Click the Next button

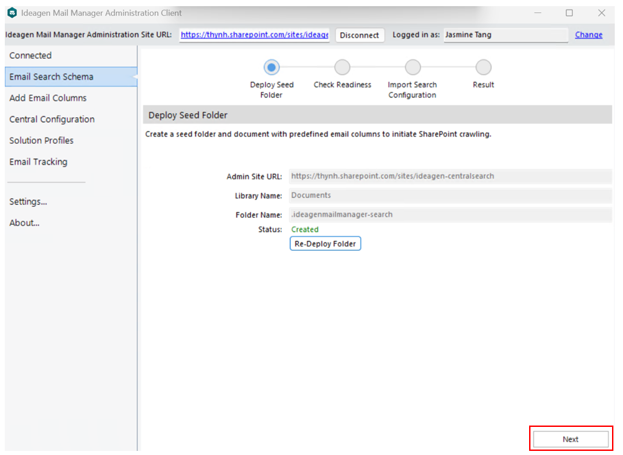570,439
